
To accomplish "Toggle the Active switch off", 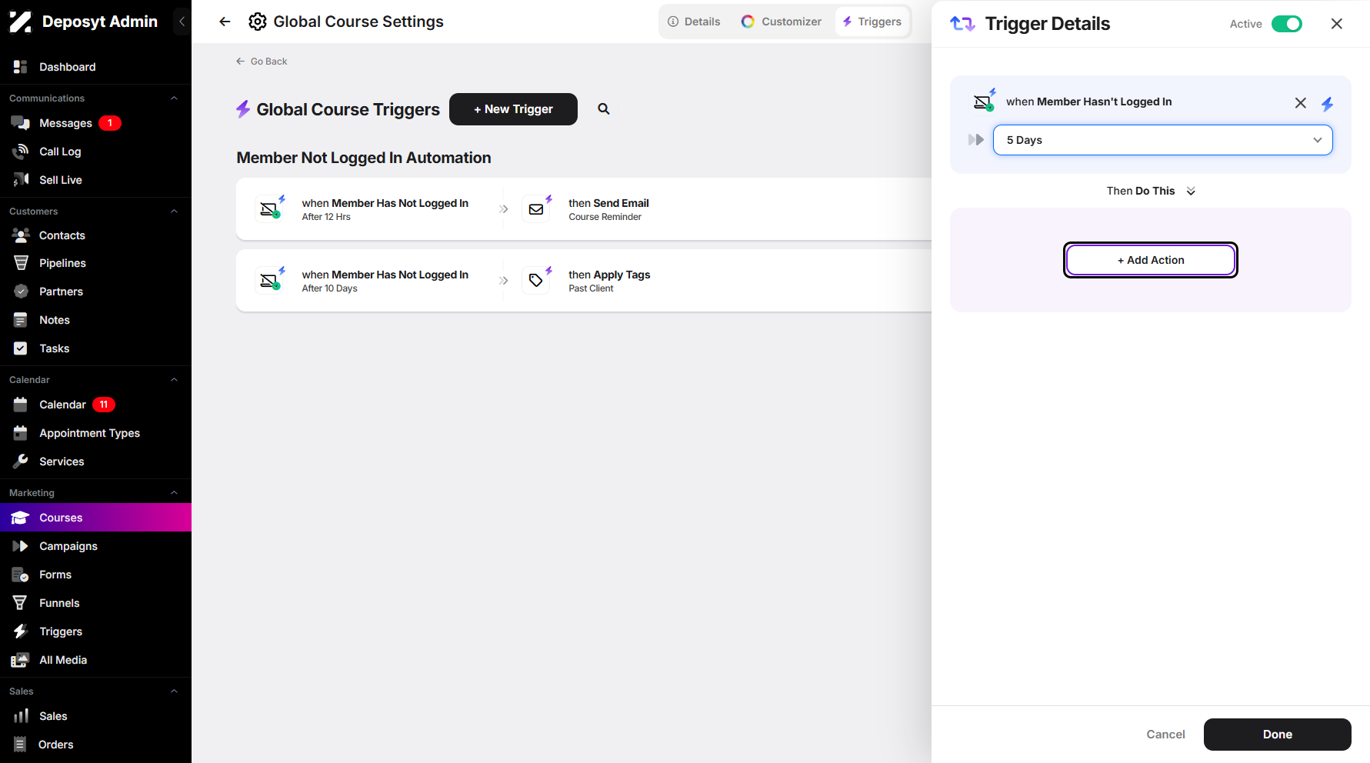I will [x=1287, y=24].
